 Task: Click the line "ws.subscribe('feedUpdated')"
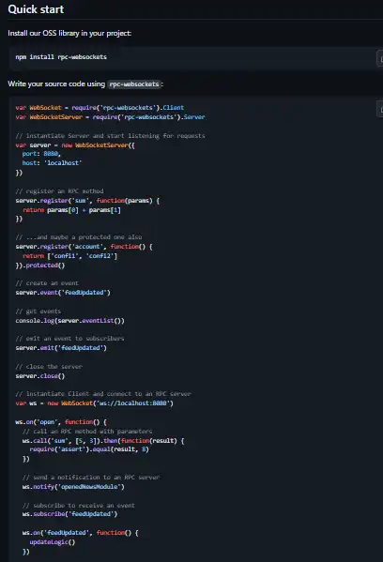pyautogui.click(x=69, y=514)
